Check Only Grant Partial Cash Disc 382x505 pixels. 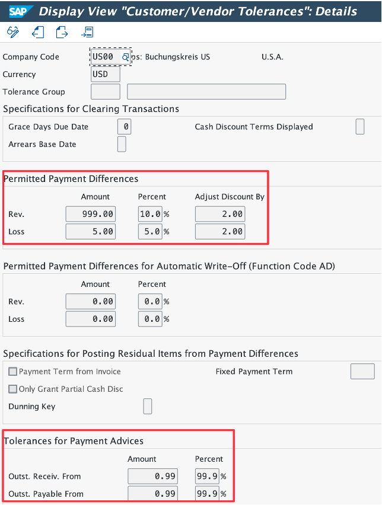point(12,389)
